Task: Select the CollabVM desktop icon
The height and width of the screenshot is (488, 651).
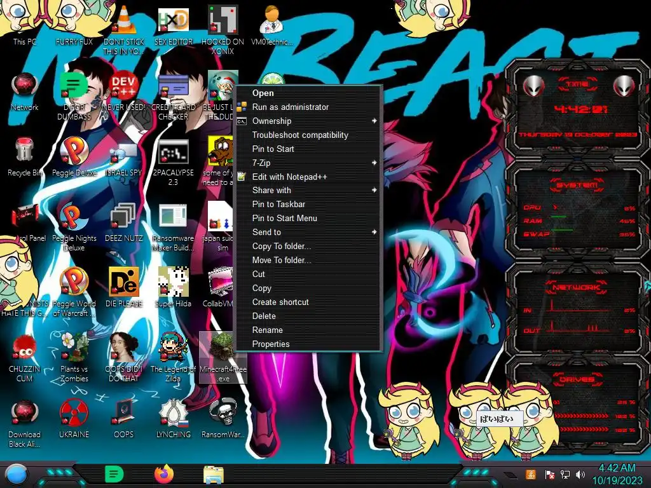Action: click(x=219, y=287)
